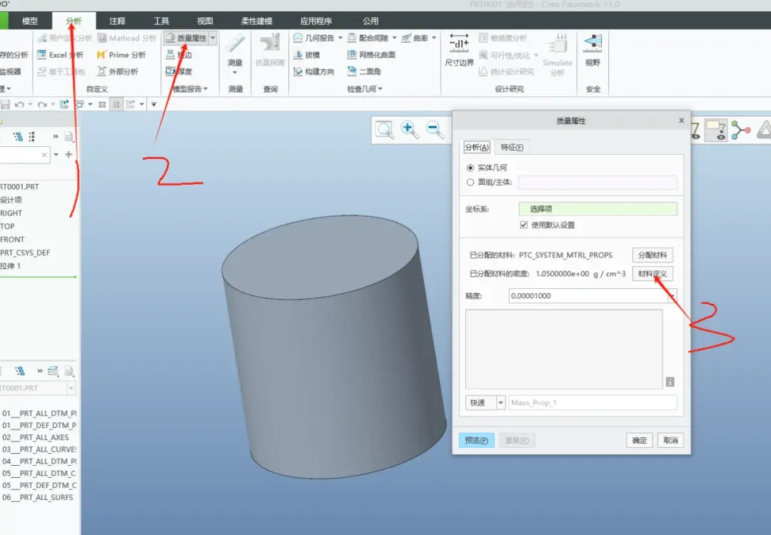The width and height of the screenshot is (771, 535).
Task: Select the 实体几何 radio button
Action: [x=470, y=168]
